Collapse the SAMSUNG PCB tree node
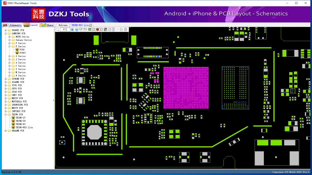 tap(6, 34)
